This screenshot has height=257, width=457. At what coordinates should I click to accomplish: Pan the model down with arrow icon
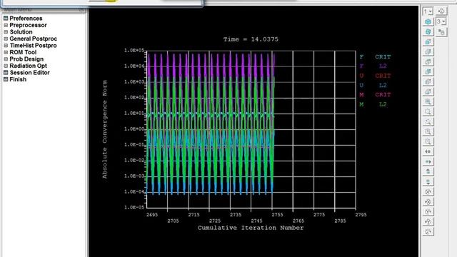428,181
